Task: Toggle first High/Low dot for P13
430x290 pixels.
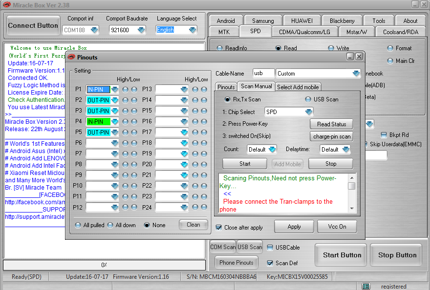Action: click(x=195, y=90)
